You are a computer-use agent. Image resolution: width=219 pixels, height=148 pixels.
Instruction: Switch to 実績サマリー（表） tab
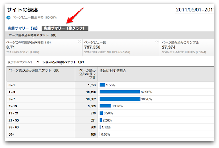pos(23,28)
